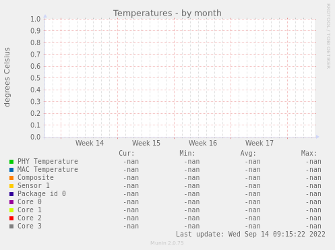Click the 'Week 16' x-axis label
This screenshot has width=335, height=250.
(x=203, y=143)
